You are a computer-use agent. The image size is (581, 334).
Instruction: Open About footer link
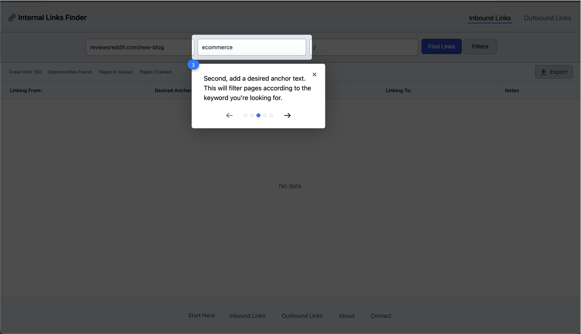click(x=346, y=316)
